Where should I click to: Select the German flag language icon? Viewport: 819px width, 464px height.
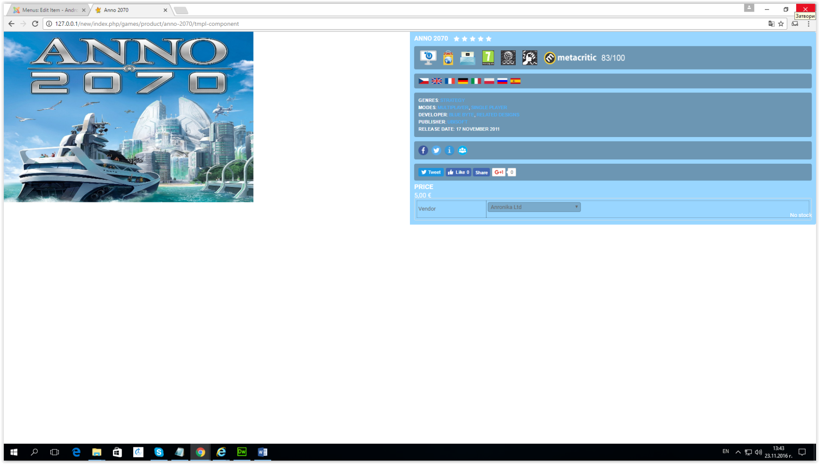pos(463,81)
